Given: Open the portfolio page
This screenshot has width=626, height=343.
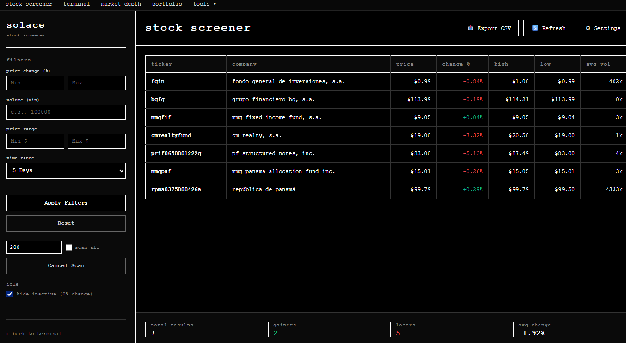Looking at the screenshot, I should tap(167, 4).
